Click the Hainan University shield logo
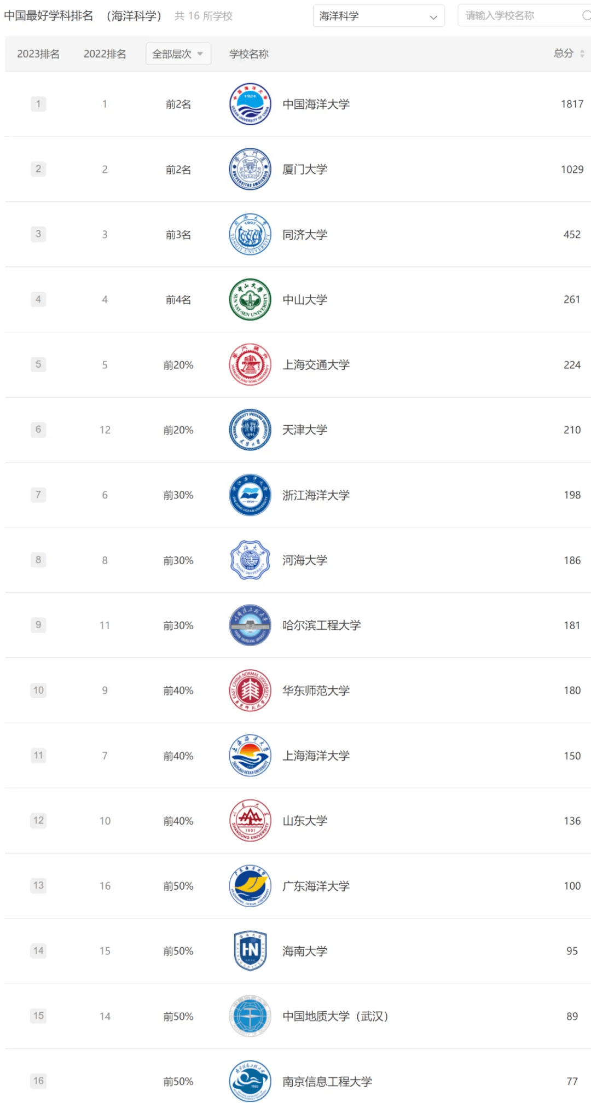 pyautogui.click(x=250, y=951)
